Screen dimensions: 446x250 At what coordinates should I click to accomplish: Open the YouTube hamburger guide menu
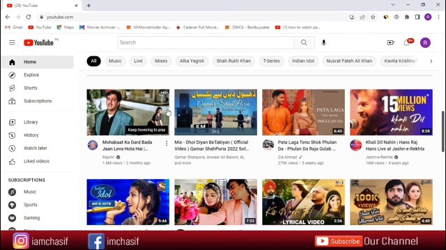pos(12,43)
